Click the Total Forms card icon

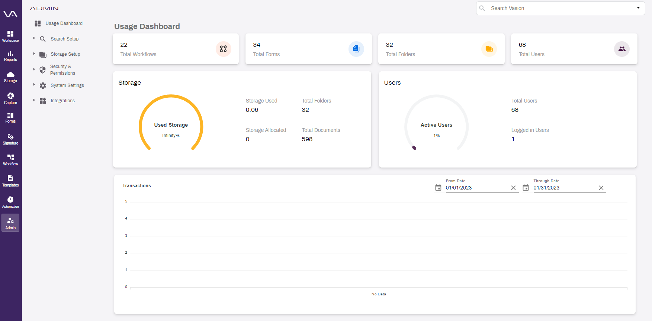(356, 49)
